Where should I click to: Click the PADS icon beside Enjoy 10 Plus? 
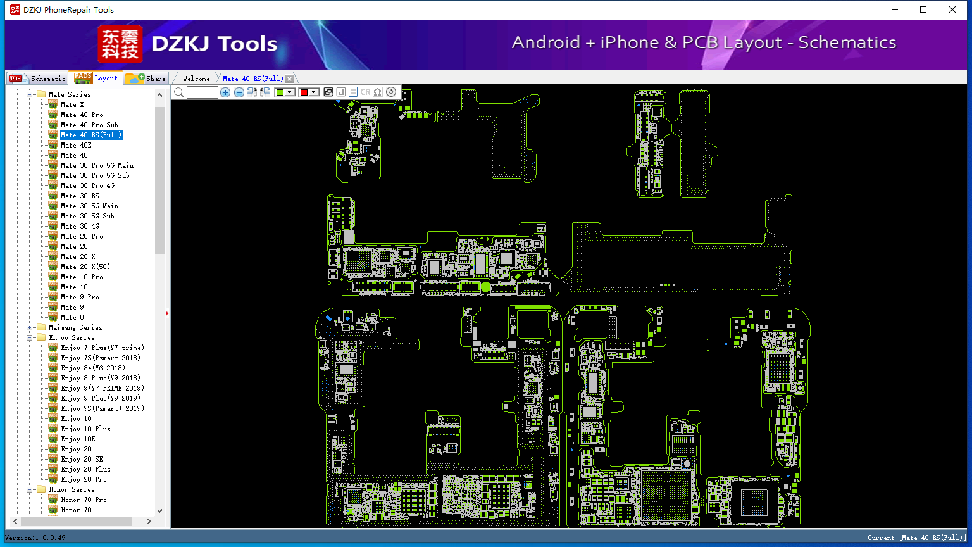pos(53,429)
